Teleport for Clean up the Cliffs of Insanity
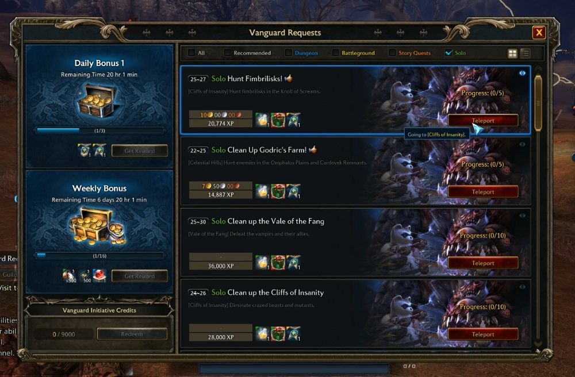This screenshot has height=377, width=575. click(483, 334)
